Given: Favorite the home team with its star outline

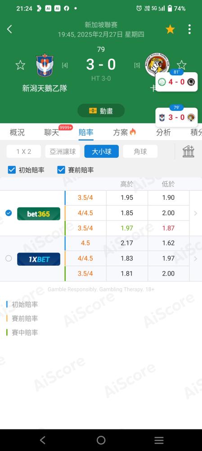Looking at the screenshot, I should [20, 65].
